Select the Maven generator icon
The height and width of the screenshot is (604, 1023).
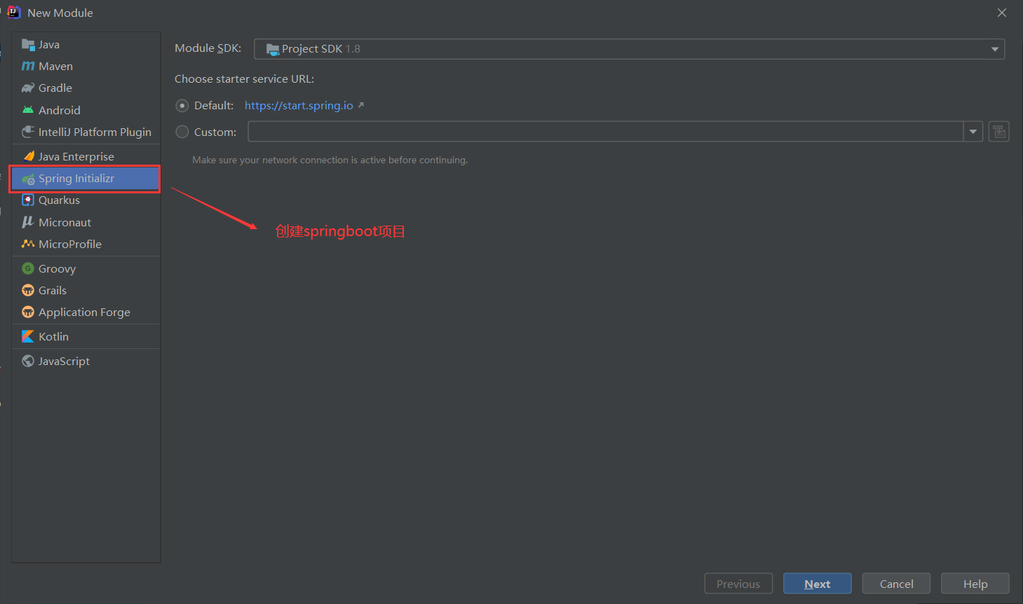(x=28, y=66)
